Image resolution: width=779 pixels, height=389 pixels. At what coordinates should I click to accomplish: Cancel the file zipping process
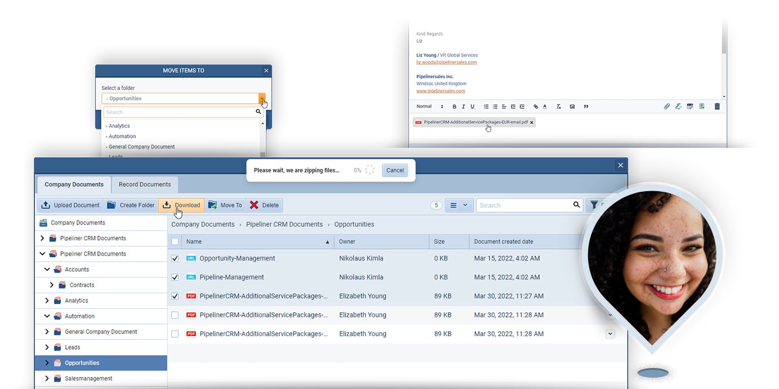[x=395, y=170]
